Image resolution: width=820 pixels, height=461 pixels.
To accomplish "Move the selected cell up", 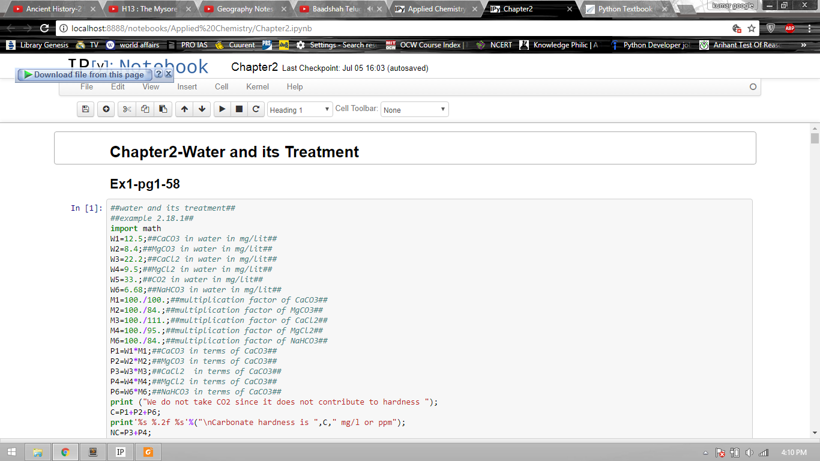I will pyautogui.click(x=184, y=109).
